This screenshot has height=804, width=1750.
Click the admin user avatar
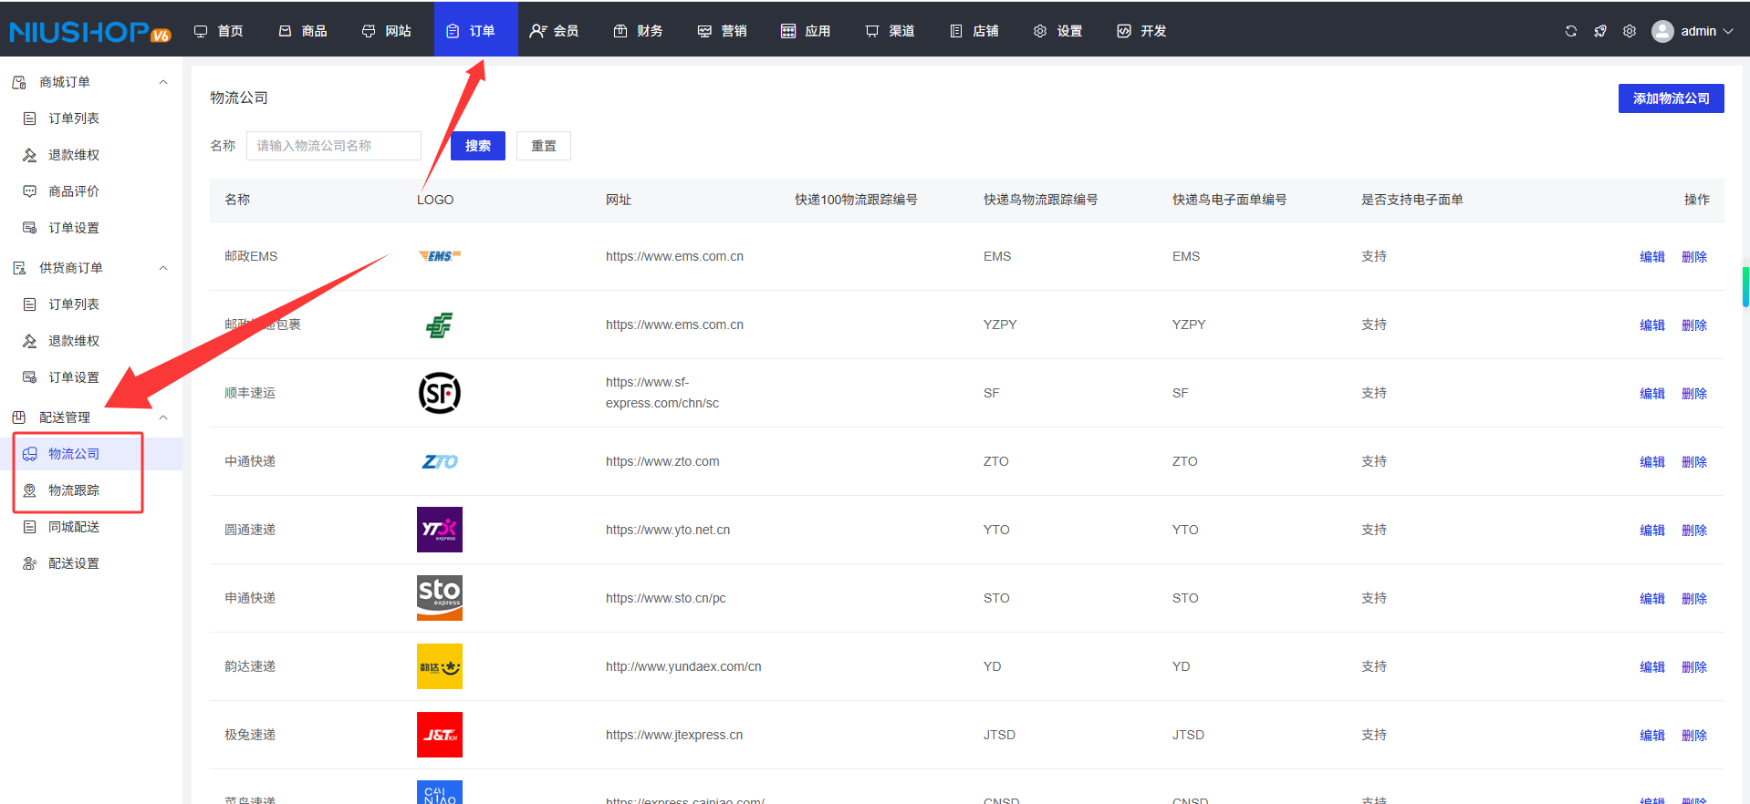[x=1662, y=31]
